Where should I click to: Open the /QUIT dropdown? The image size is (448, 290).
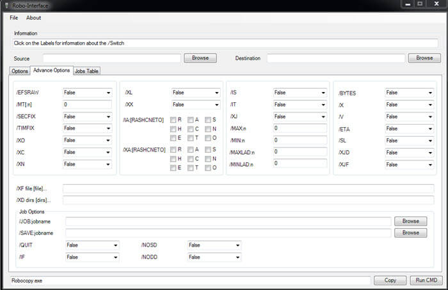point(92,245)
